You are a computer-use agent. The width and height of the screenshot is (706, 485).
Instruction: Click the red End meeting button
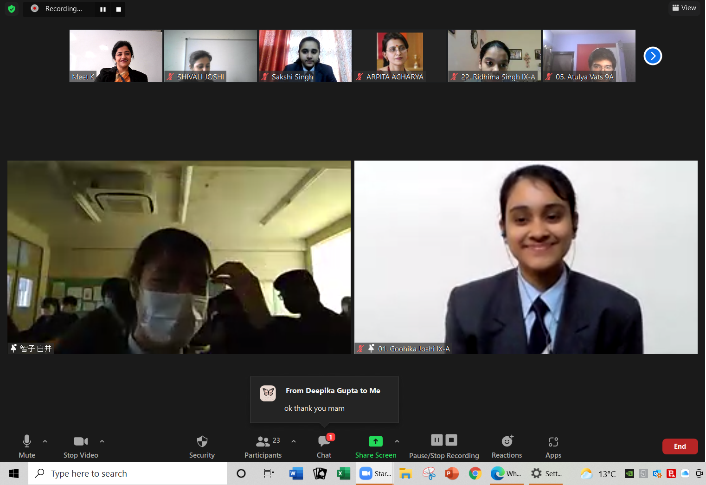click(680, 446)
